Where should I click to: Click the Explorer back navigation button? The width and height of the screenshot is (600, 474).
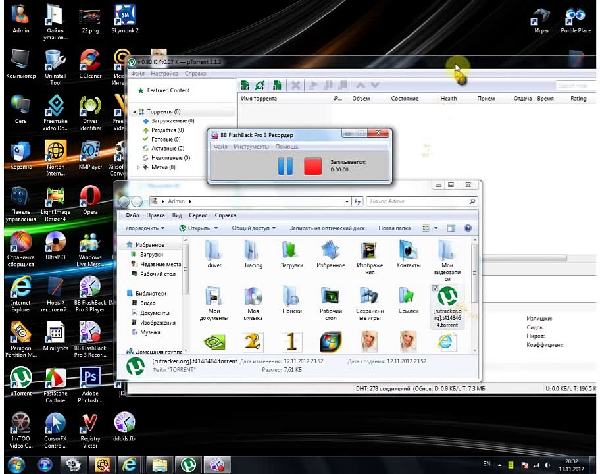point(124,201)
